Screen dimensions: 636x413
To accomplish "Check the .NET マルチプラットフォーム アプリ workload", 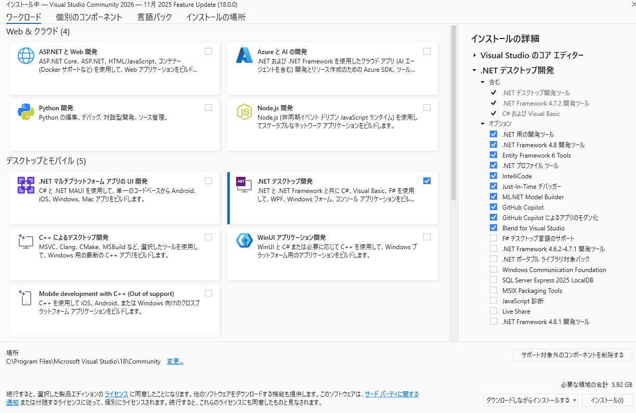I will 209,181.
